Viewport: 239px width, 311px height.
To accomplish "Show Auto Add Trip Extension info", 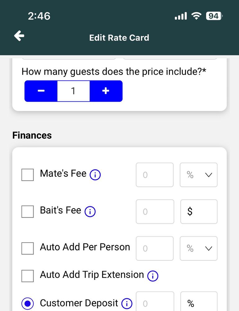I will (153, 276).
